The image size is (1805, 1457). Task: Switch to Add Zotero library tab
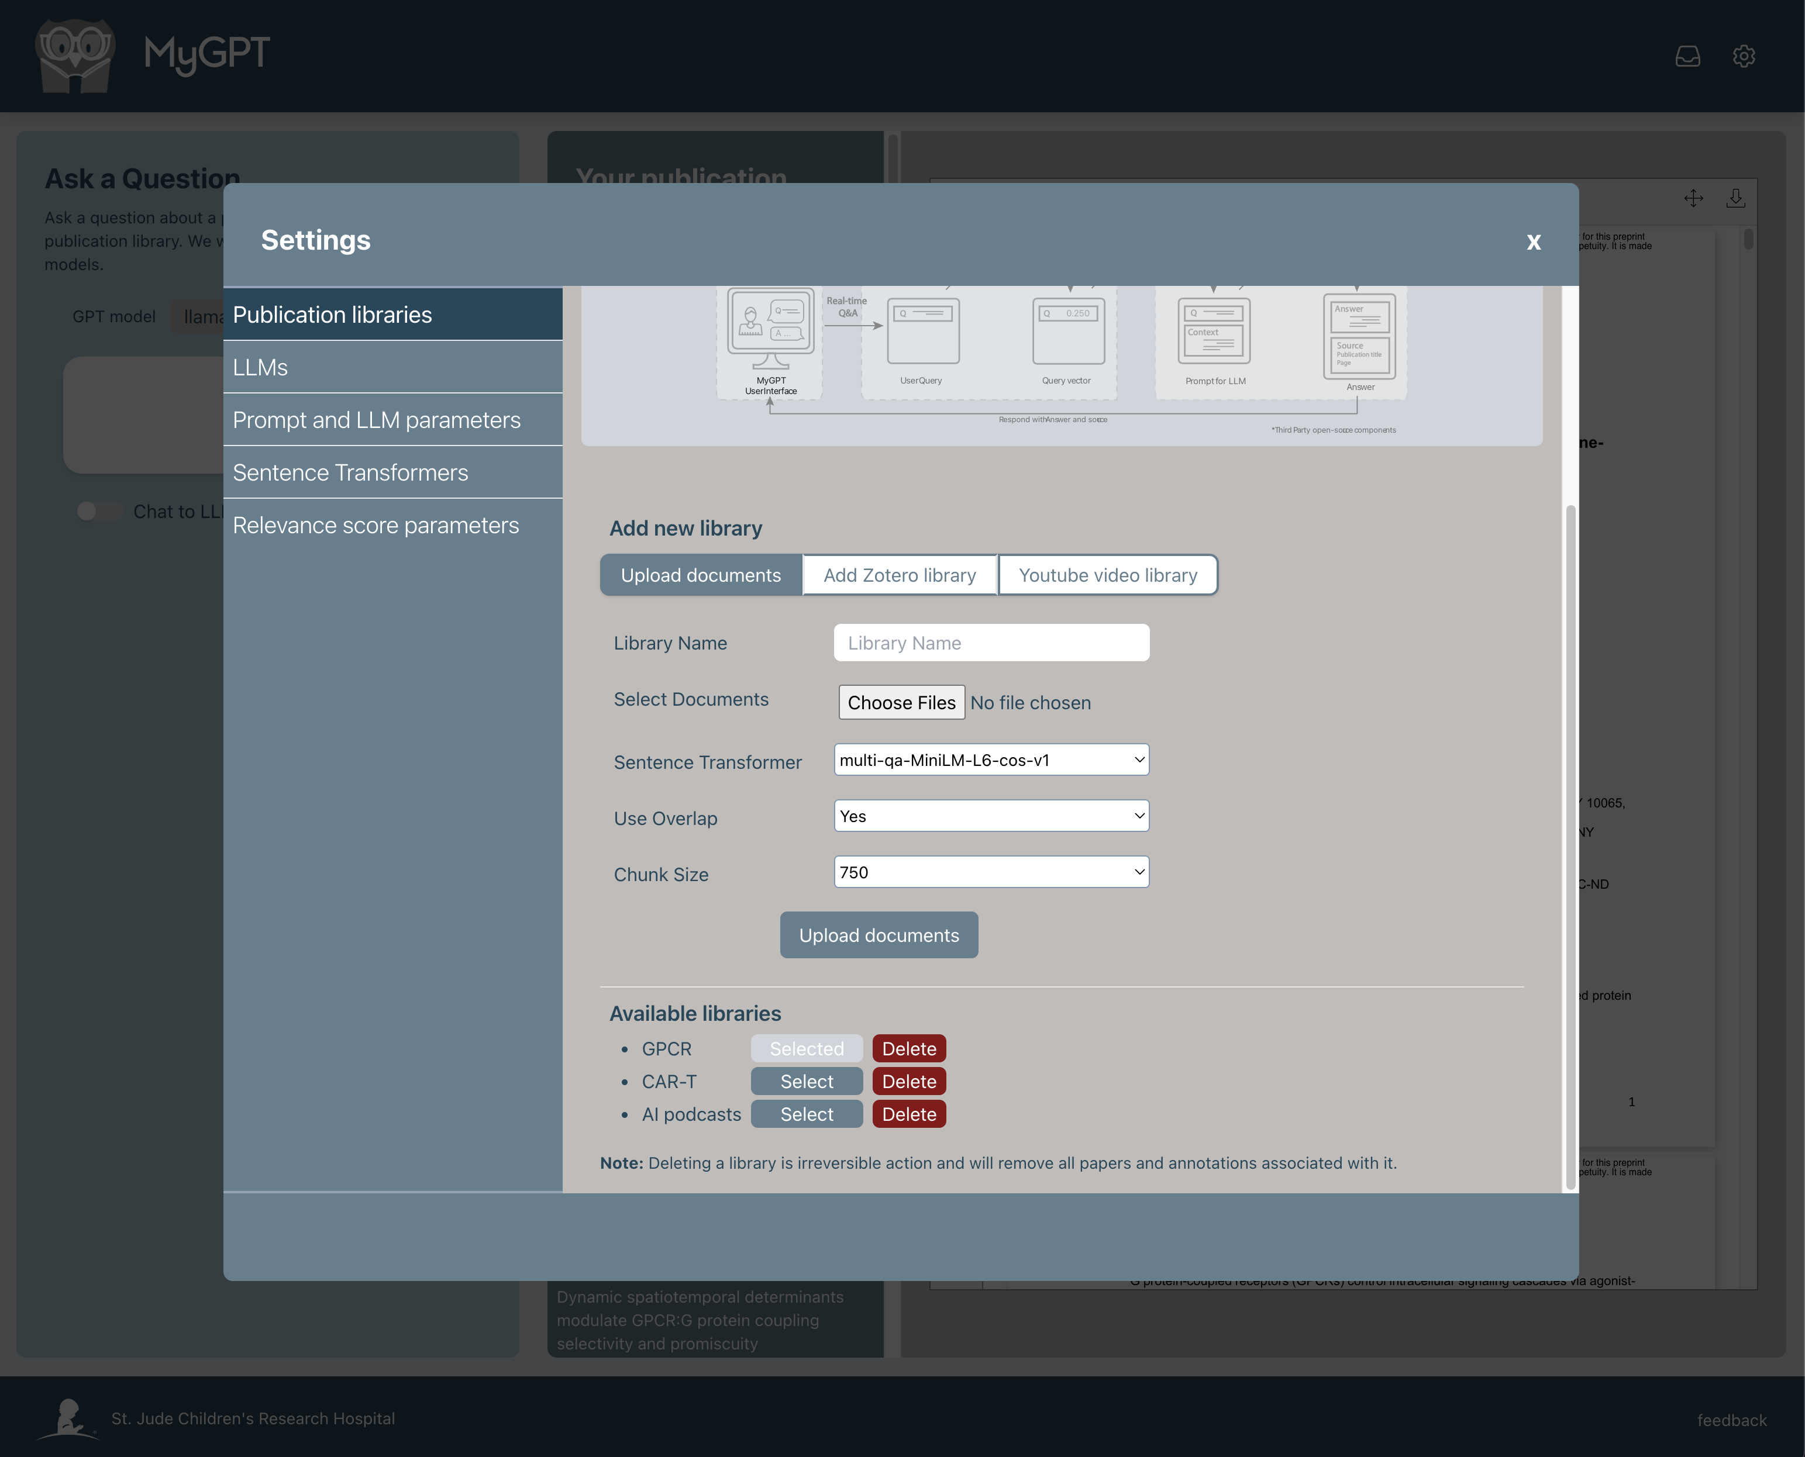pyautogui.click(x=899, y=575)
